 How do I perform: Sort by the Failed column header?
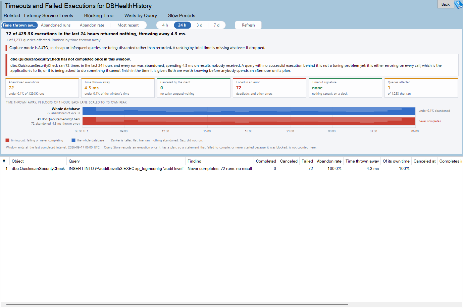point(307,161)
